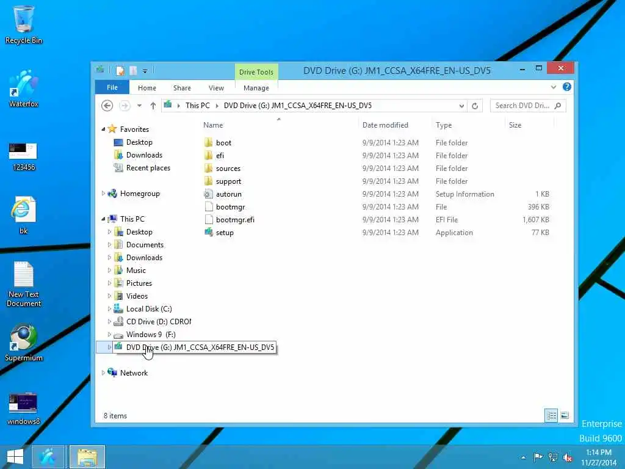625x469 pixels.
Task: Go up one level with Up arrow
Action: [x=153, y=106]
